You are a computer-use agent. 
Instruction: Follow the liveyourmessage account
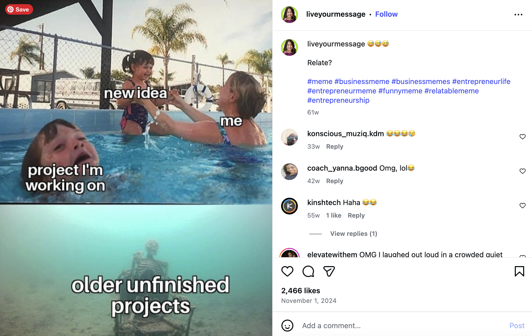point(386,14)
